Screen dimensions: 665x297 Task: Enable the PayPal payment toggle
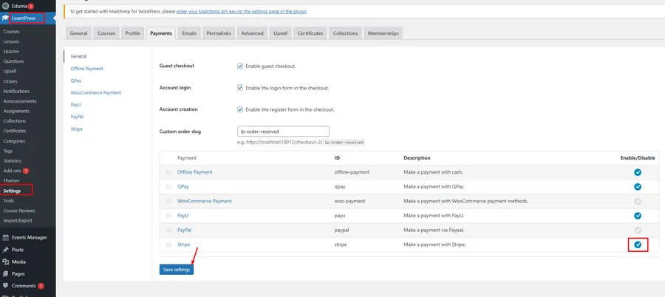tap(637, 230)
